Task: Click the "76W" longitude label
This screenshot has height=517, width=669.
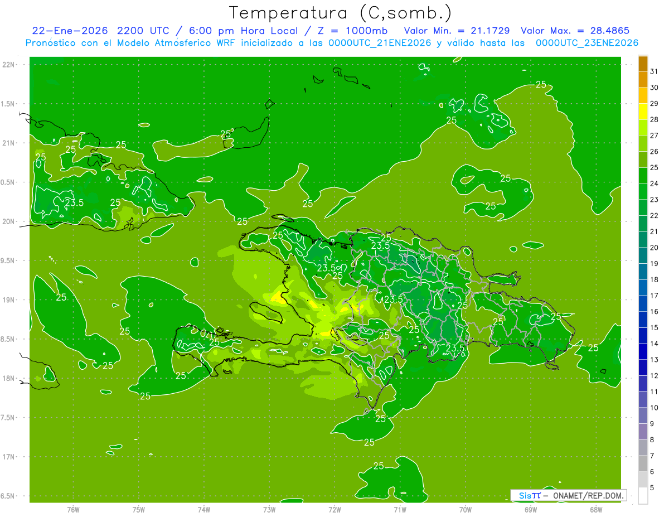Action: pos(73,510)
